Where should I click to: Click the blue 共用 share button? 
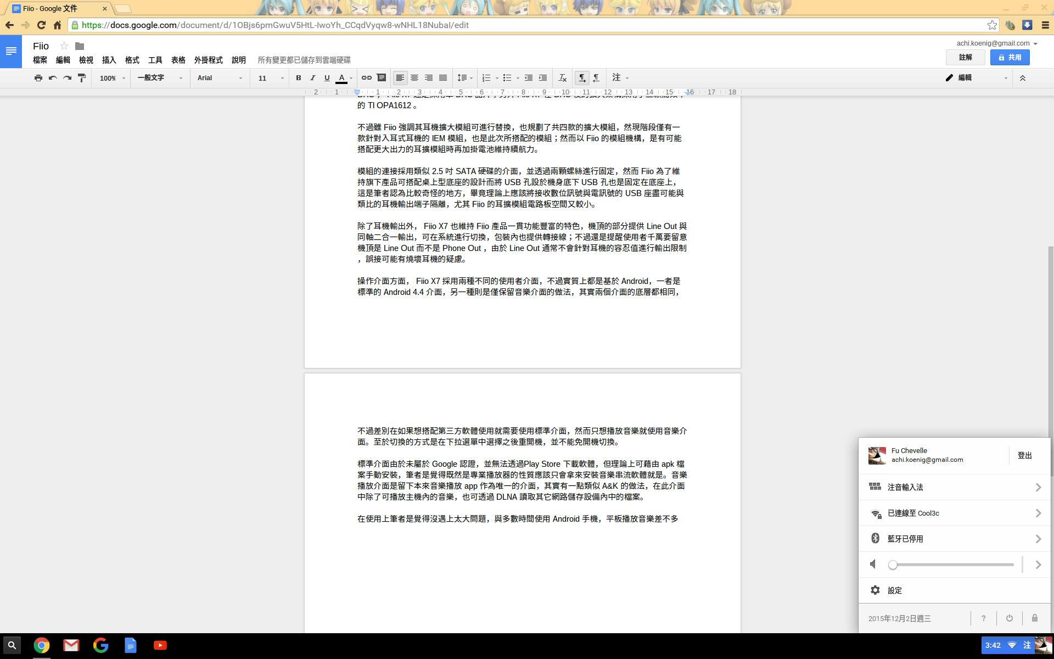[x=1010, y=57]
